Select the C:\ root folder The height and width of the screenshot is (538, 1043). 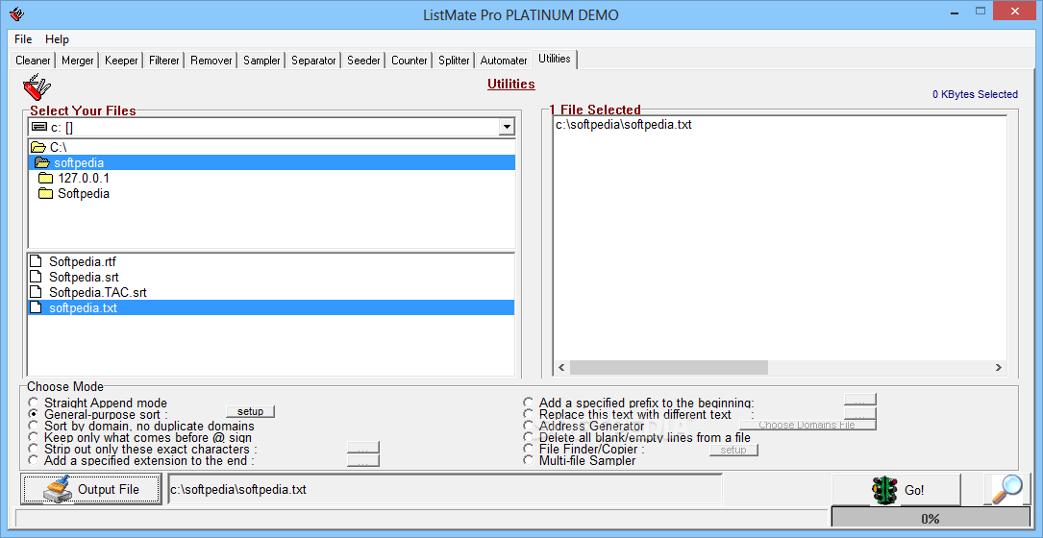coord(271,147)
